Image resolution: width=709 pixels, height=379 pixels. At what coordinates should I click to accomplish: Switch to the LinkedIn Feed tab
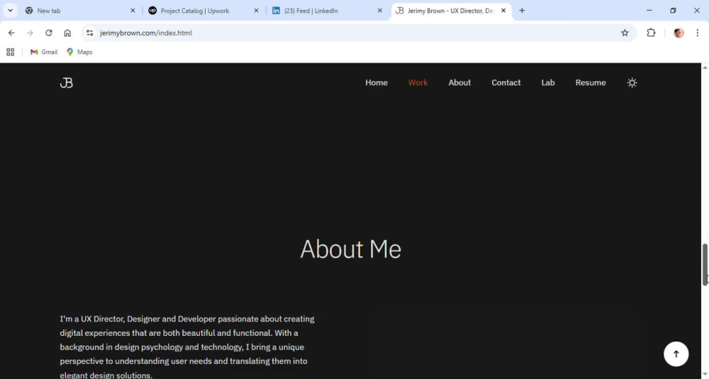tap(328, 11)
